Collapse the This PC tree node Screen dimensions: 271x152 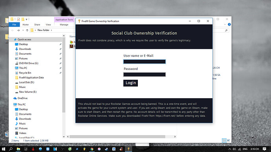click(x=12, y=104)
